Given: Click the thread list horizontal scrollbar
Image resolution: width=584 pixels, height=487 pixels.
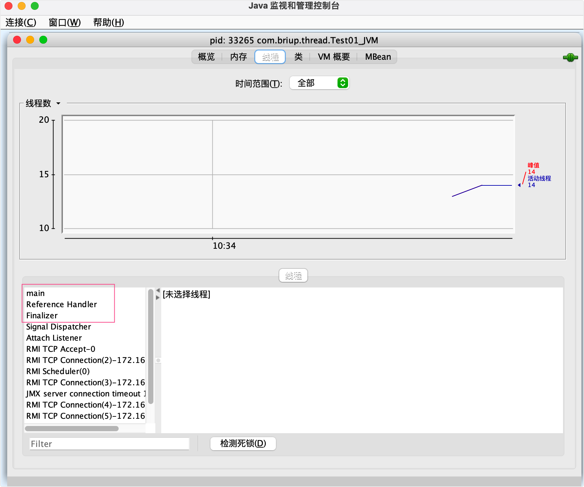Looking at the screenshot, I should point(72,429).
